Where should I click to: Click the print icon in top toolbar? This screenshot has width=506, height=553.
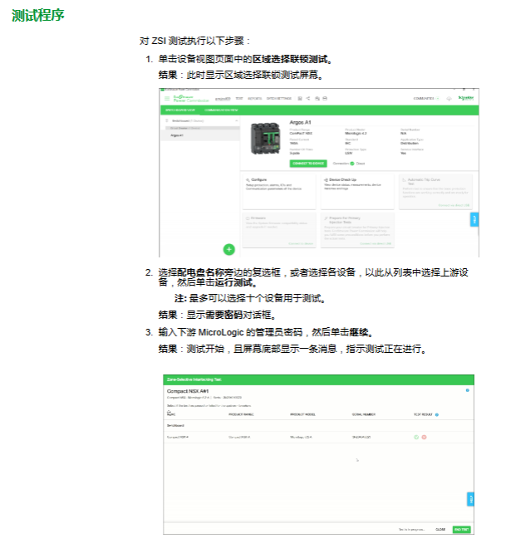click(x=325, y=99)
